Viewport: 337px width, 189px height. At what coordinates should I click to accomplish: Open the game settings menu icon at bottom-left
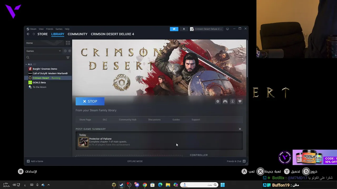[21, 171]
